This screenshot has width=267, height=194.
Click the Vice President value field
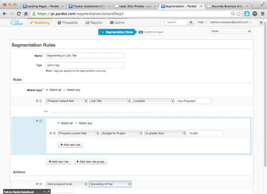pos(194,101)
